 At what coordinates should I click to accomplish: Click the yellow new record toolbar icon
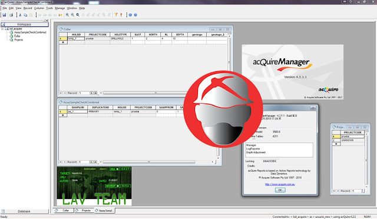click(x=60, y=15)
